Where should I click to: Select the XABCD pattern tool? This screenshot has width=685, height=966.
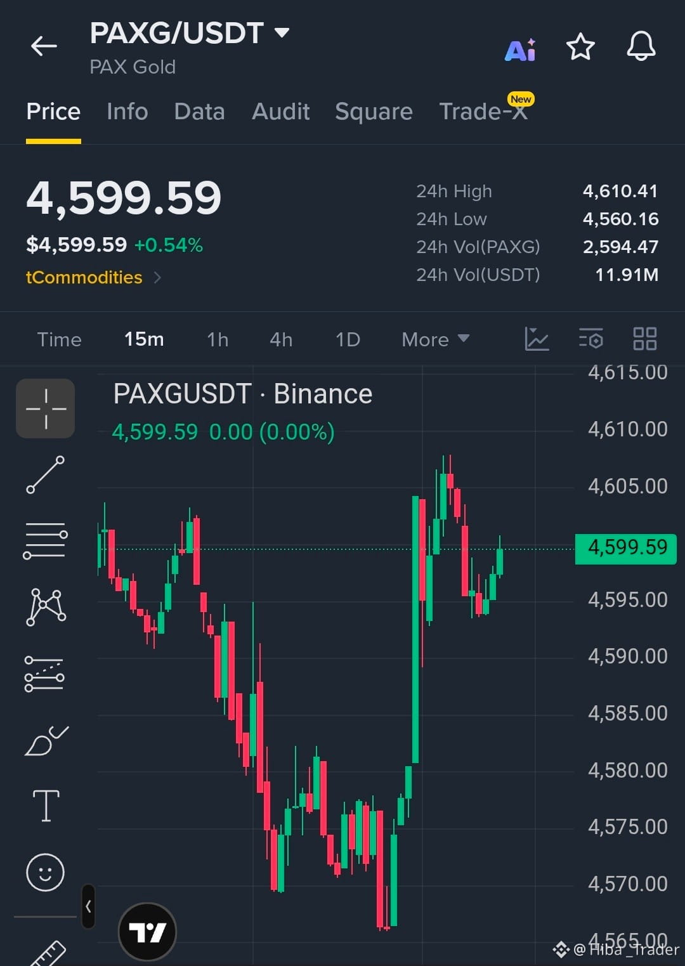pyautogui.click(x=46, y=607)
